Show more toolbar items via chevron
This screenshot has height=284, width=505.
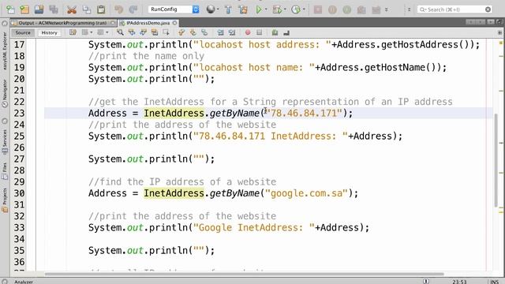[x=387, y=9]
